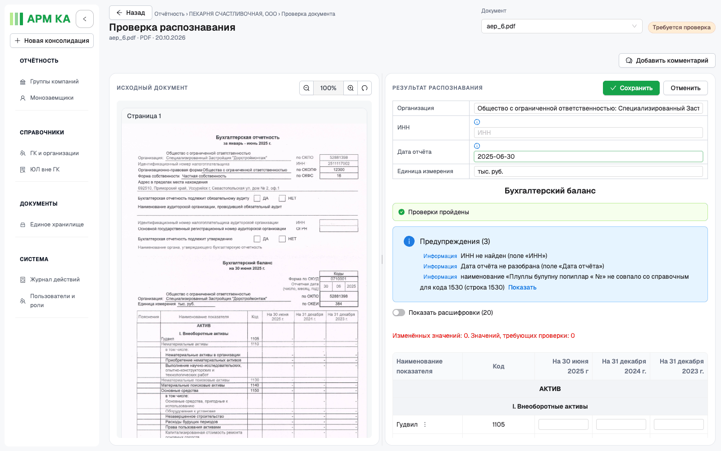Open the aep_6.pdf document dropdown
This screenshot has width=721, height=451.
coord(562,26)
